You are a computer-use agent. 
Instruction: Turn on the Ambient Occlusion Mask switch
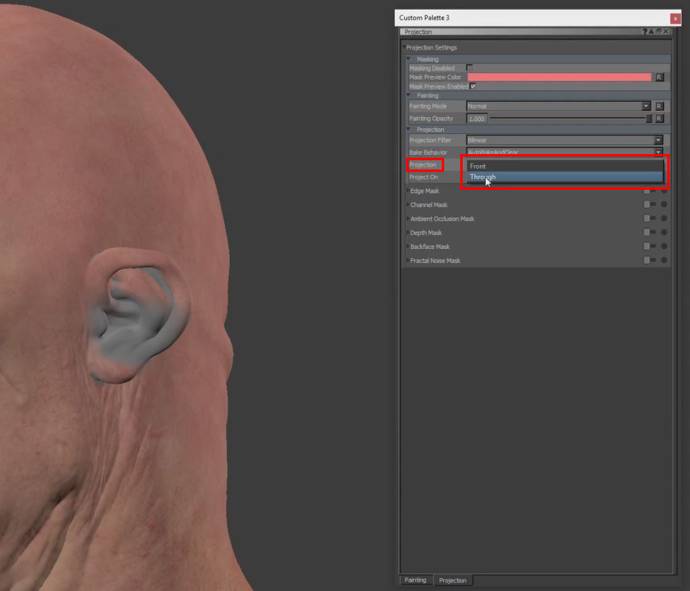(649, 219)
